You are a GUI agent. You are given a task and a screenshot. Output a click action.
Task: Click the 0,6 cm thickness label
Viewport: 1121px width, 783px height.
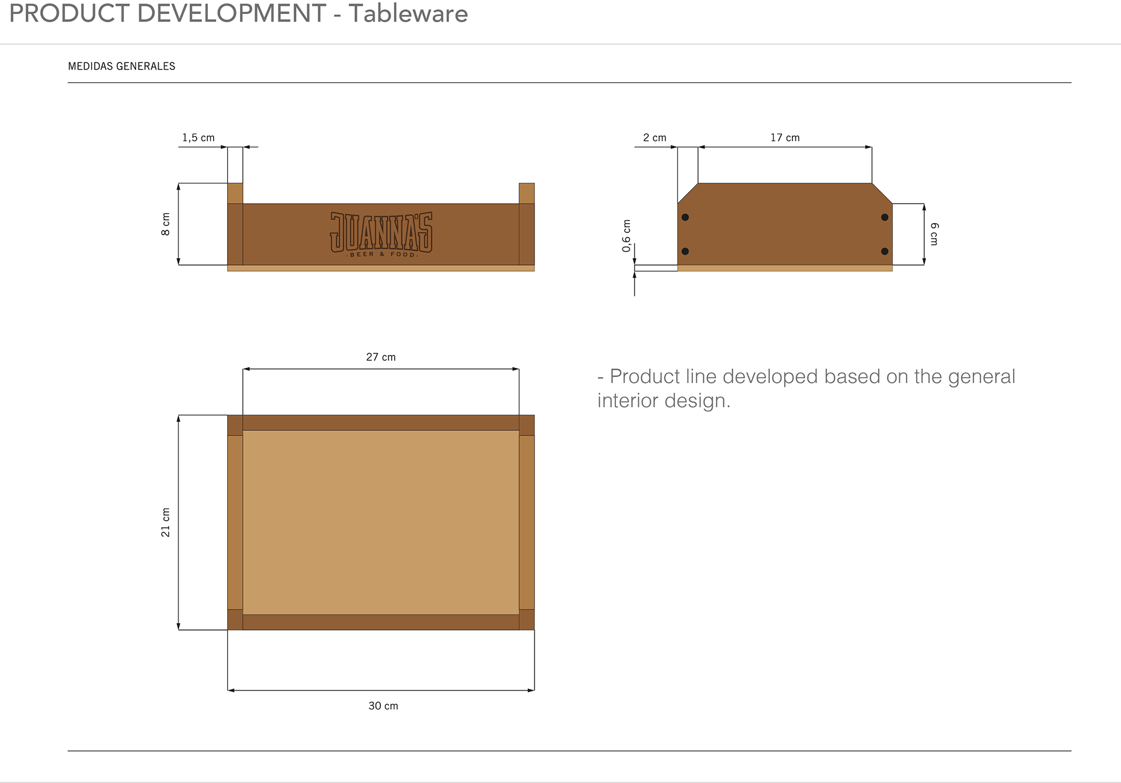(x=626, y=236)
